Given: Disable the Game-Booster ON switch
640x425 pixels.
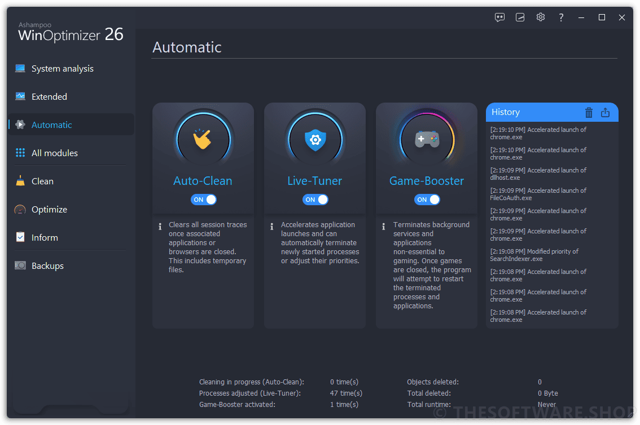Looking at the screenshot, I should (427, 200).
